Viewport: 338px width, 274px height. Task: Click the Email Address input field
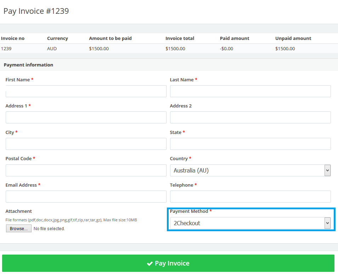pyautogui.click(x=86, y=197)
